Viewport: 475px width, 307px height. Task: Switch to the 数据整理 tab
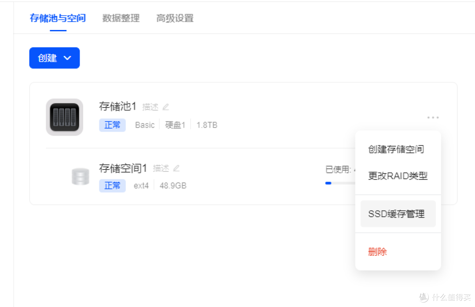pyautogui.click(x=121, y=18)
